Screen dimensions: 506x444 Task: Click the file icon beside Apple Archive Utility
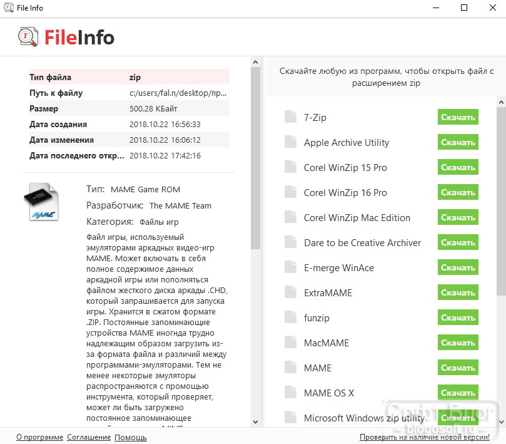[290, 142]
